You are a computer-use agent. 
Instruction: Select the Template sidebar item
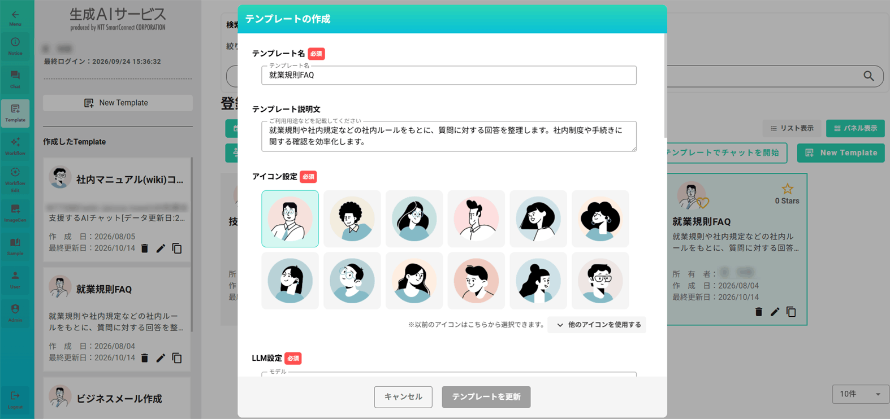point(15,112)
